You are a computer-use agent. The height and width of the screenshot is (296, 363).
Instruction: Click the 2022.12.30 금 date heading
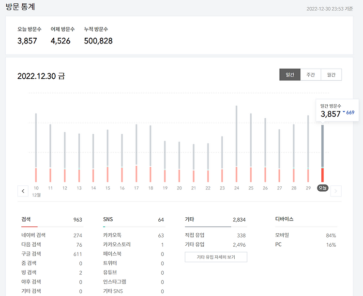coord(41,76)
